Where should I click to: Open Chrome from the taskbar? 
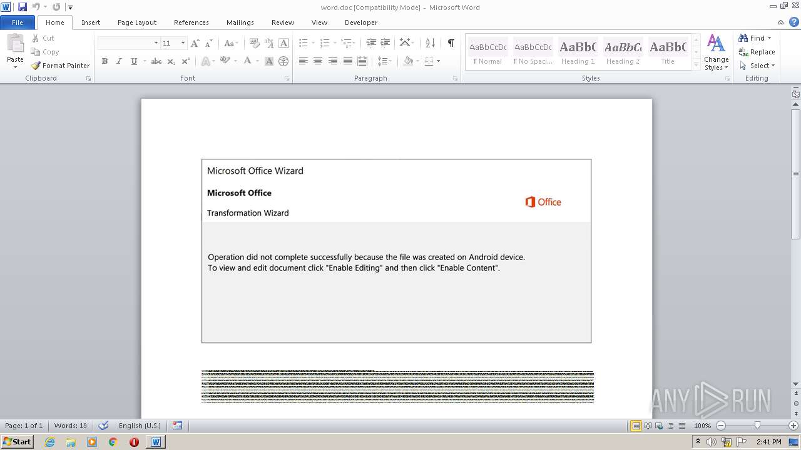[x=113, y=442]
